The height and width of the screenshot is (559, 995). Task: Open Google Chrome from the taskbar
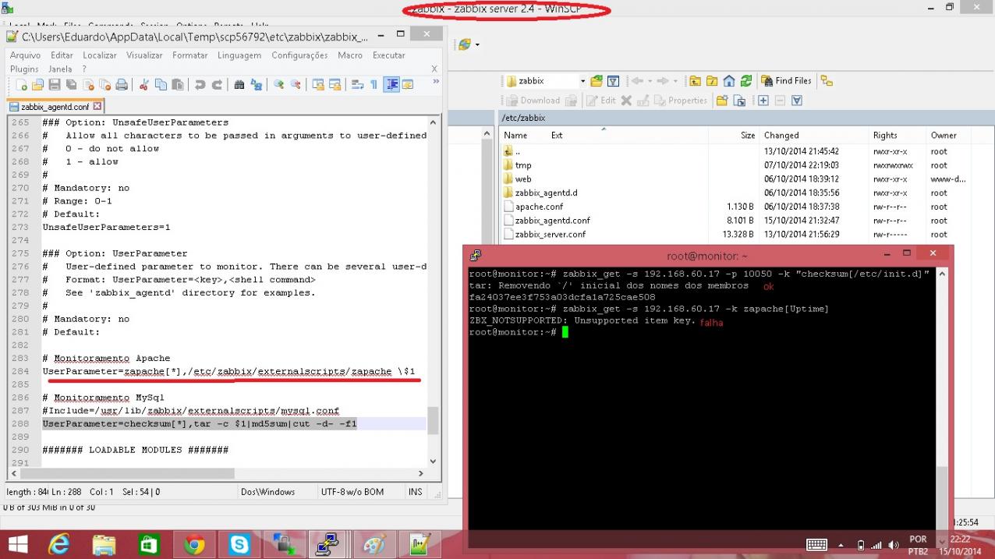(x=194, y=545)
